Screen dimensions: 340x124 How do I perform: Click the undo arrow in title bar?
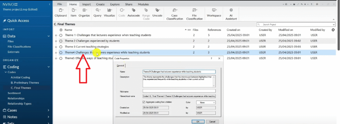(x=302, y=4)
